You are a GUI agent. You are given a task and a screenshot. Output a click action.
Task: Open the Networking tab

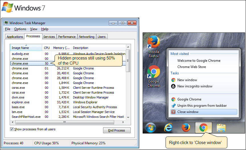[87, 37]
